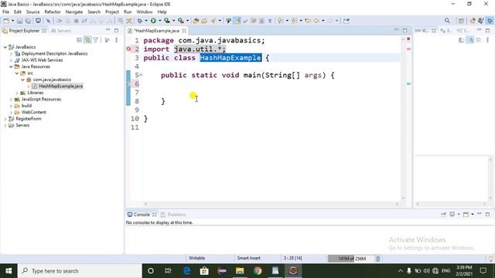Image resolution: width=495 pixels, height=278 pixels.
Task: Expand the RegisterForm project
Action: coord(5,119)
